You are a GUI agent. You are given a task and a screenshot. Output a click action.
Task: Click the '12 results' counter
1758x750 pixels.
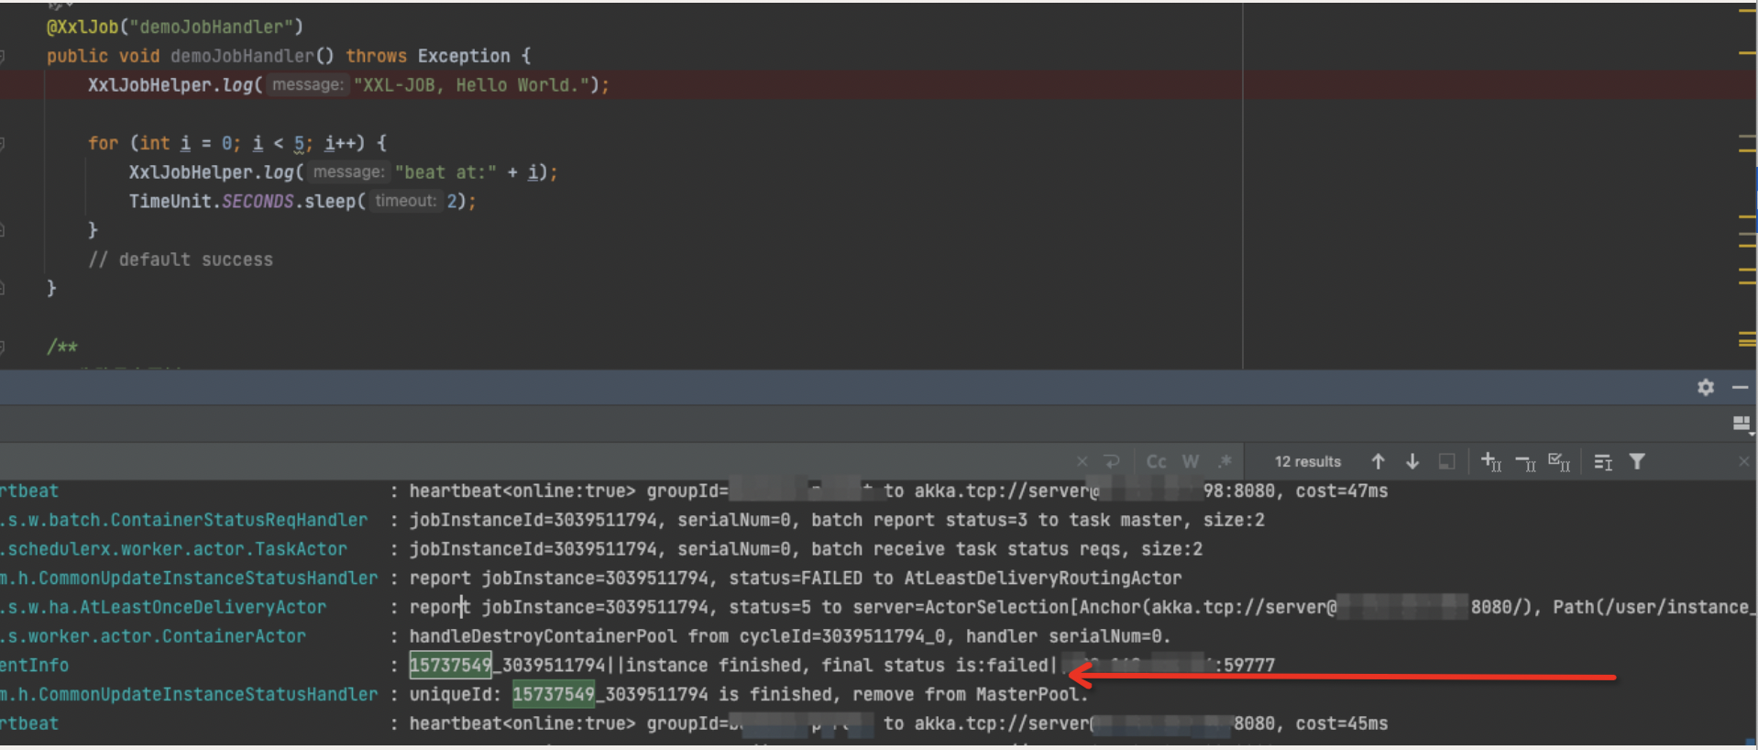pos(1308,462)
